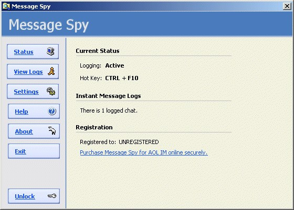The image size is (294, 210).
Task: Exit the Message Spy application
Action: point(34,151)
